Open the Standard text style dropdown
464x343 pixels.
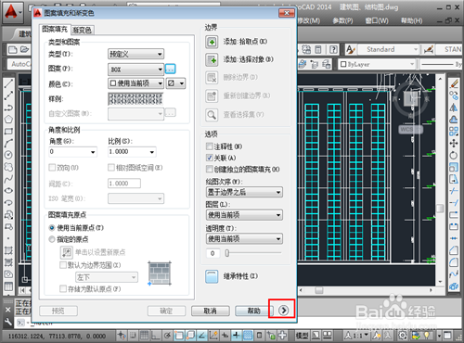pos(388,49)
